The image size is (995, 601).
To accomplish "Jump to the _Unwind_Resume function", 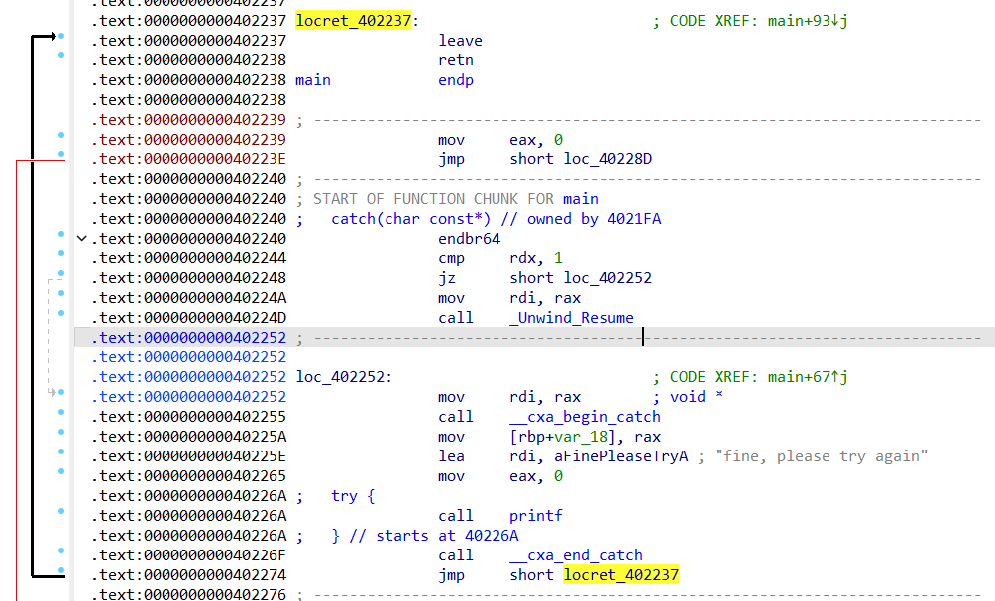I will [x=572, y=318].
